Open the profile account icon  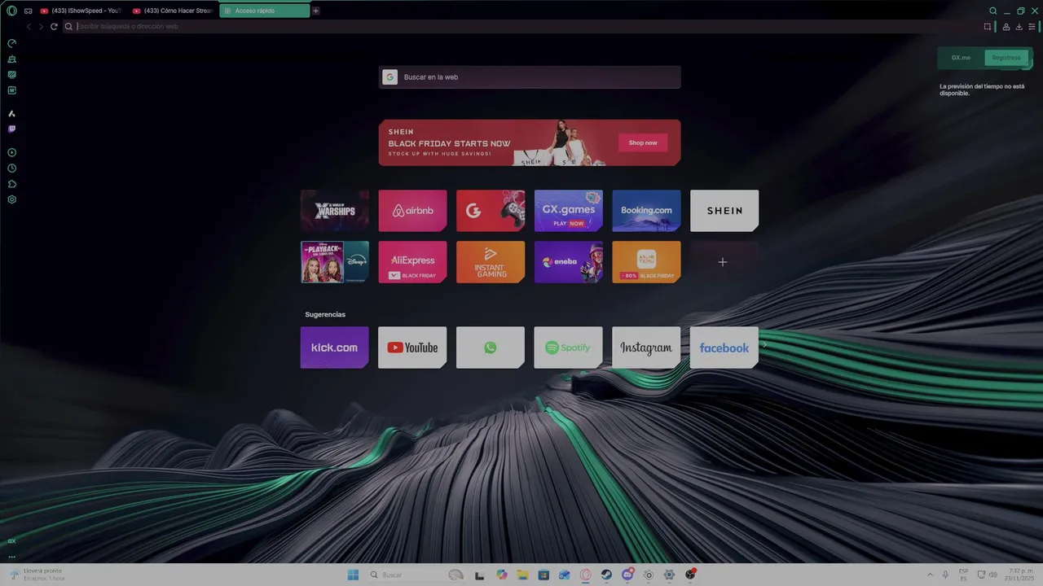coord(1006,26)
